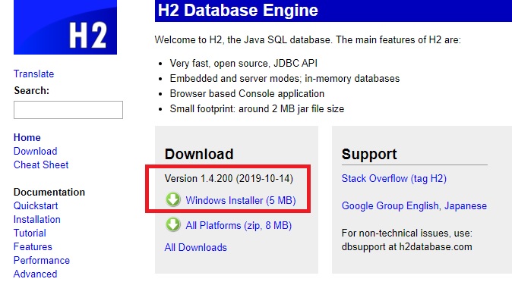Click the H2 logo image

pos(65,27)
